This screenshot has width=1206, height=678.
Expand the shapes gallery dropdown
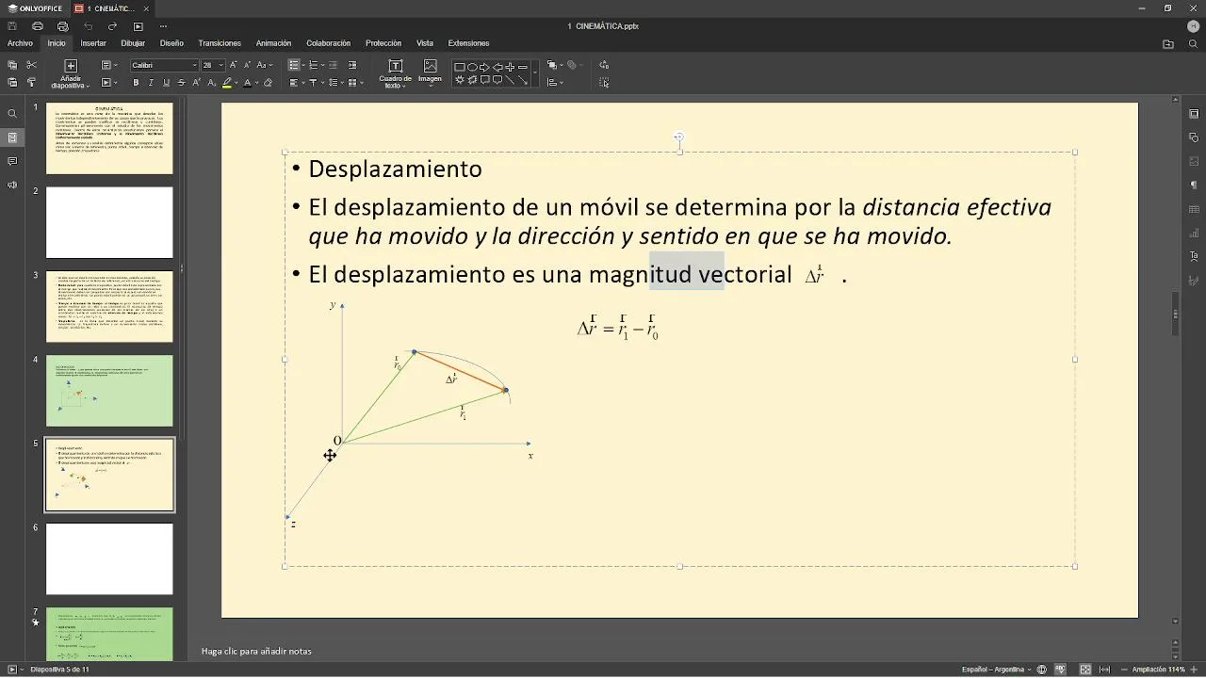(535, 73)
